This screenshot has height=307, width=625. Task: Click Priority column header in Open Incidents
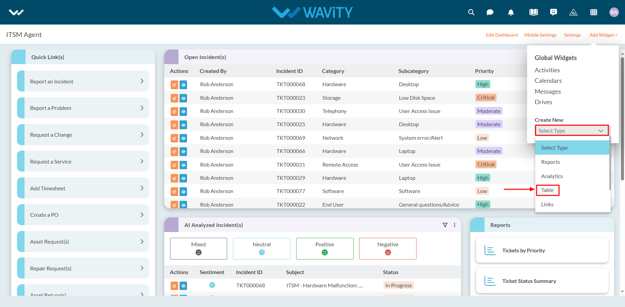[484, 71]
